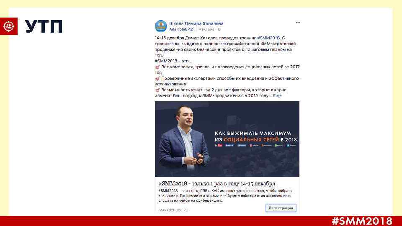402x226 pixels.
Task: Click the first rocket emoji bullet
Action: (x=157, y=67)
